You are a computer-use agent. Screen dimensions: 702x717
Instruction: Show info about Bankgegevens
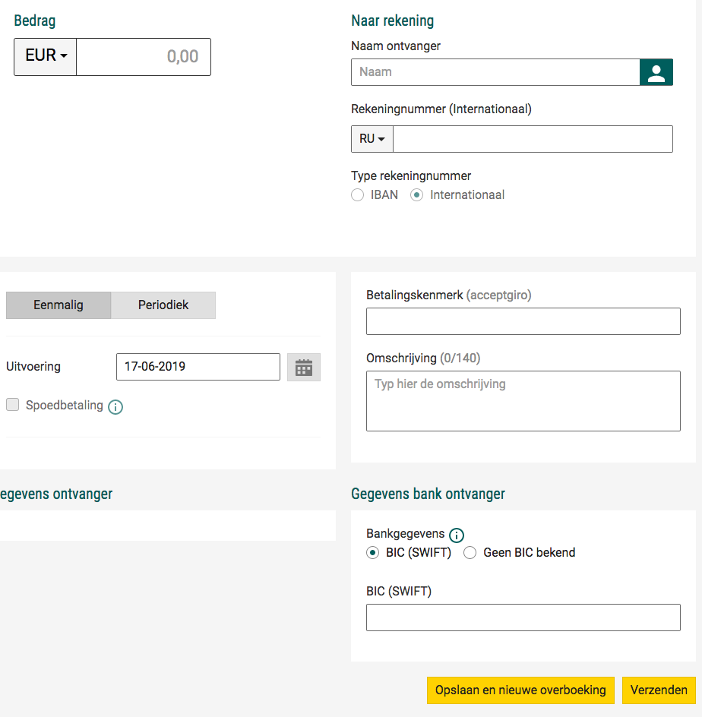tap(457, 535)
